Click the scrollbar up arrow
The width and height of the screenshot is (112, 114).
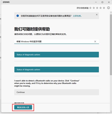pos(111,12)
